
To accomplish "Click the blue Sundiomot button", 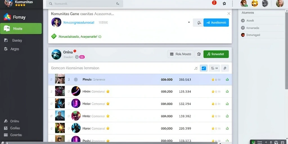I will coord(216,22).
